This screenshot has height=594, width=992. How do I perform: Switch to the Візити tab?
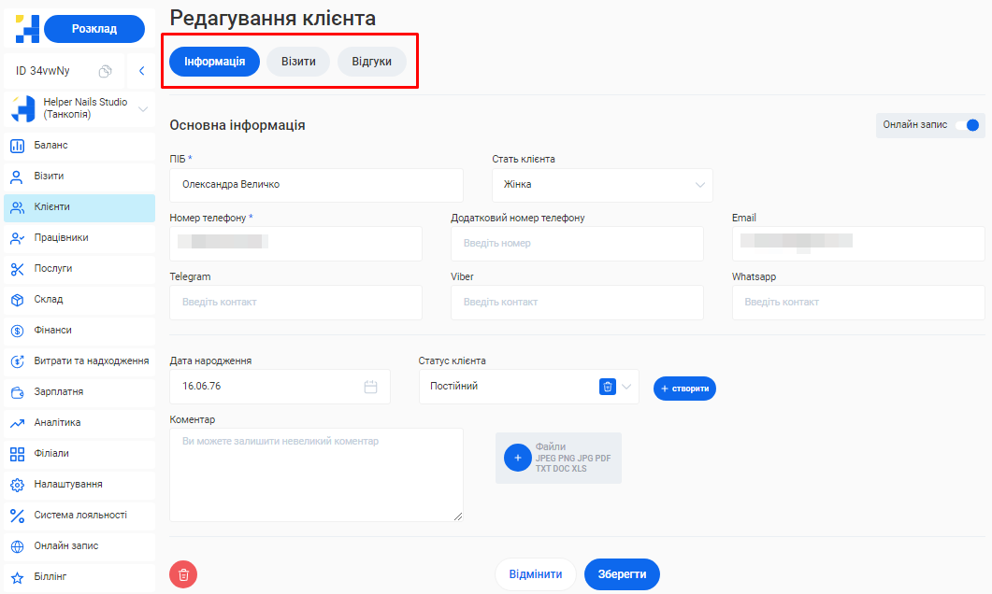point(298,62)
